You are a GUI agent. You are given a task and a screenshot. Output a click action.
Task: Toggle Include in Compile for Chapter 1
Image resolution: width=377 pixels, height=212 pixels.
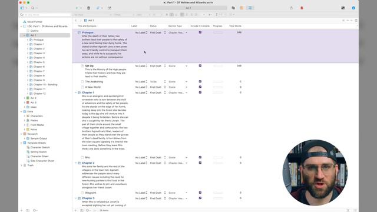pos(200,92)
